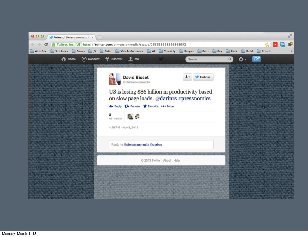Screen dimensions: 308x237
Task: Go to Home in Twitter navbar
Action: [69, 59]
